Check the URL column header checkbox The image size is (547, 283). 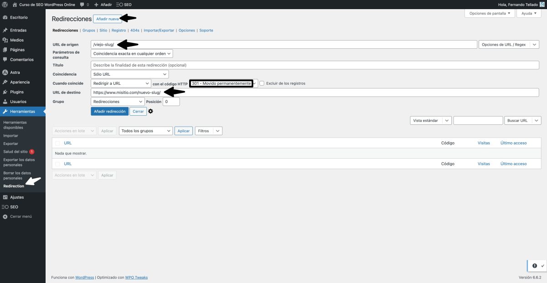tap(57, 143)
